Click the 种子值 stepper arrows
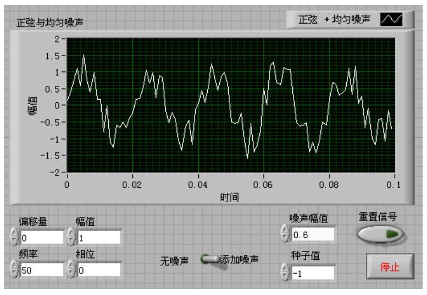This screenshot has width=427, height=295. (285, 272)
